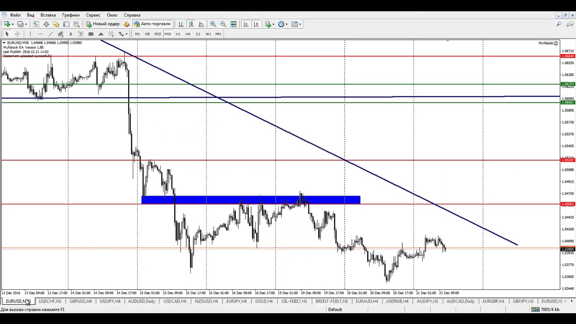This screenshot has width=576, height=324.
Task: Open the Navigator panel star-folder icon
Action: pos(56,24)
